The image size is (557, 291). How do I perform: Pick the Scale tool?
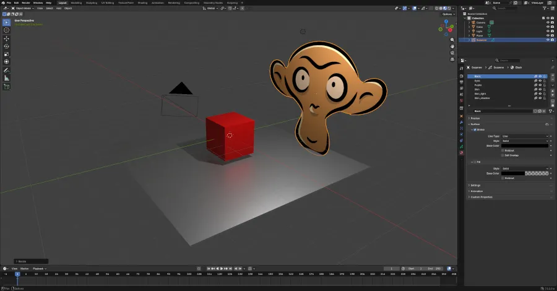click(x=7, y=54)
